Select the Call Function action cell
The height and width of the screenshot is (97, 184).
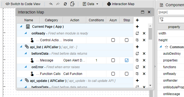click(x=74, y=74)
